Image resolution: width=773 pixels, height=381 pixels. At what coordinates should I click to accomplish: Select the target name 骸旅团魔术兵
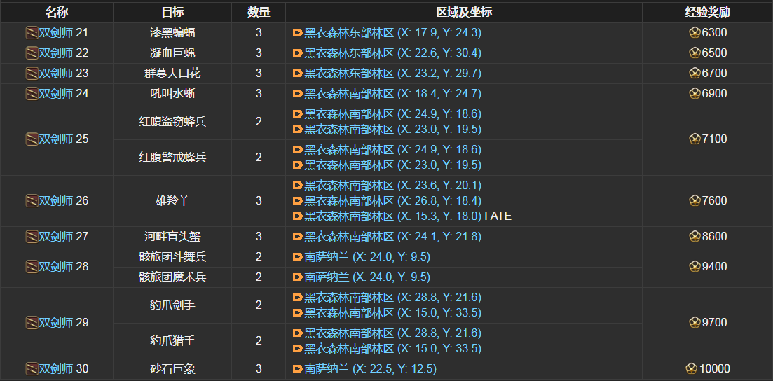coord(172,277)
